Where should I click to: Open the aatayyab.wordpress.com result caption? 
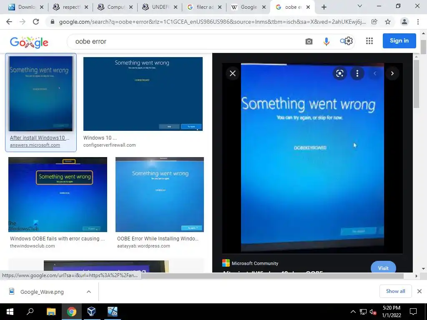coord(143,246)
